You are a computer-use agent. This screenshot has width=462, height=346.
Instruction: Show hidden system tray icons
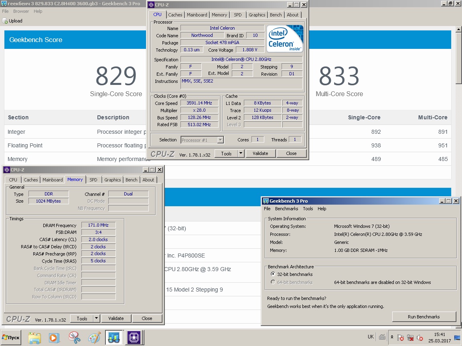pyautogui.click(x=392, y=337)
